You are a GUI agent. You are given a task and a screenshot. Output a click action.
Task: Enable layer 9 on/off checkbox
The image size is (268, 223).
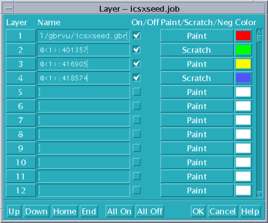137,148
